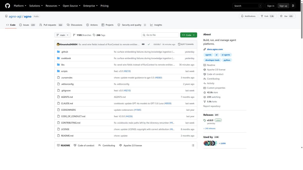Expand the Platform menu
This screenshot has height=170, width=303.
pos(20,6)
